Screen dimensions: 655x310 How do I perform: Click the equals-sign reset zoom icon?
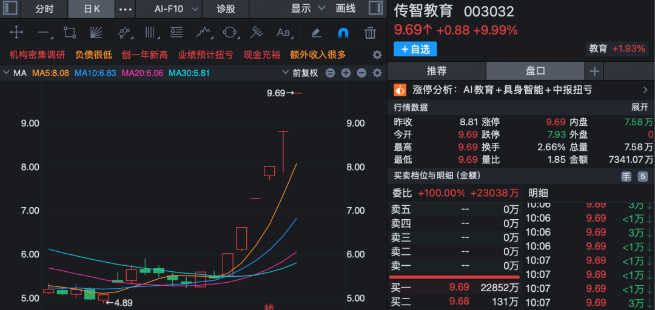tap(330, 73)
